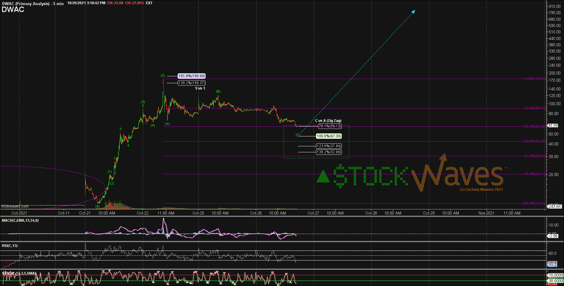Click the 'CH:-22.68' change value
The height and width of the screenshot is (286, 564).
tap(116, 3)
